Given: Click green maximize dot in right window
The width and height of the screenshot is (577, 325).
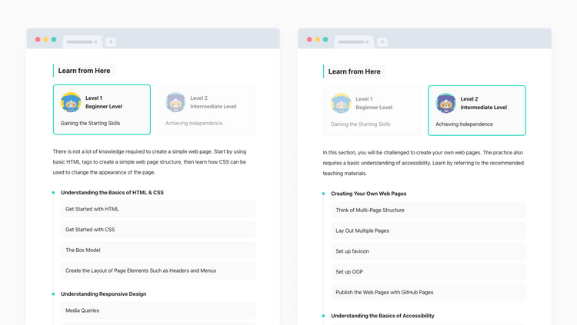Looking at the screenshot, I should (x=325, y=39).
